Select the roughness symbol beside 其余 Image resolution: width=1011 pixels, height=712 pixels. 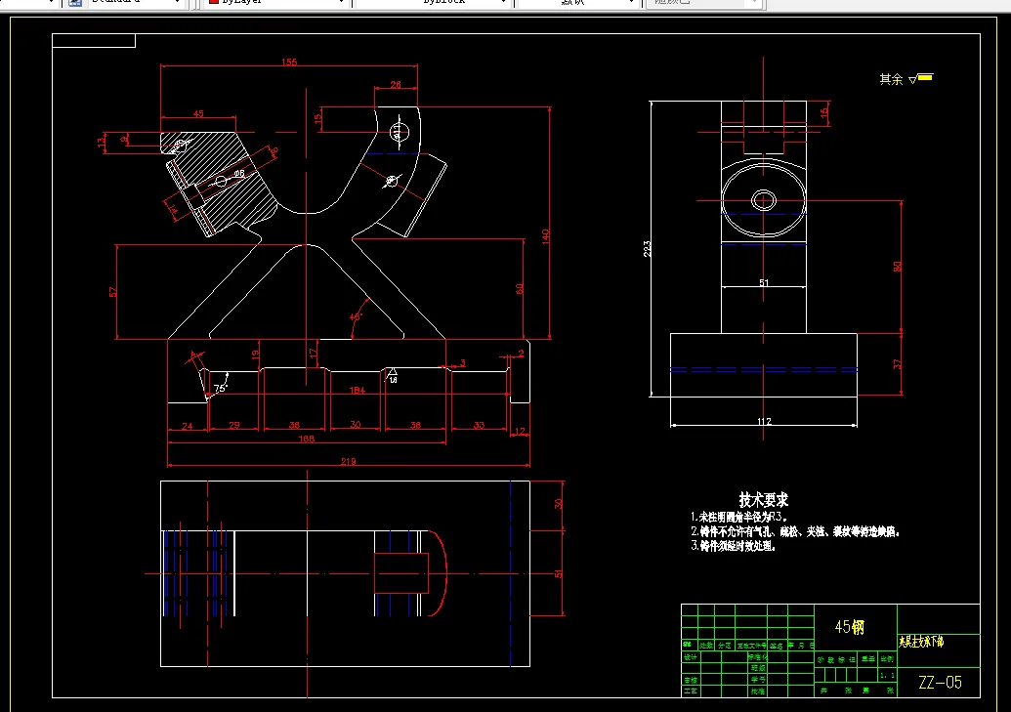click(921, 78)
